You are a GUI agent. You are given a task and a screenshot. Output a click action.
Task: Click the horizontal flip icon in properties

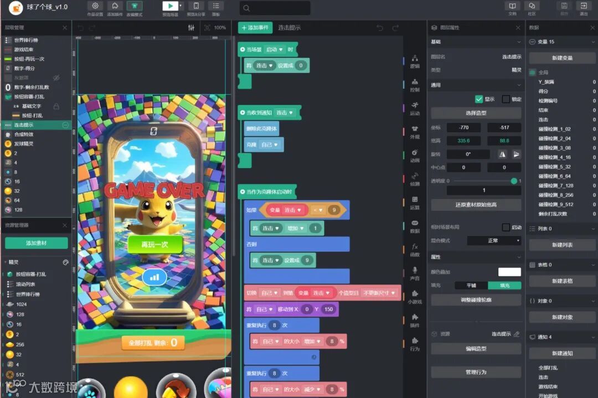tap(502, 154)
